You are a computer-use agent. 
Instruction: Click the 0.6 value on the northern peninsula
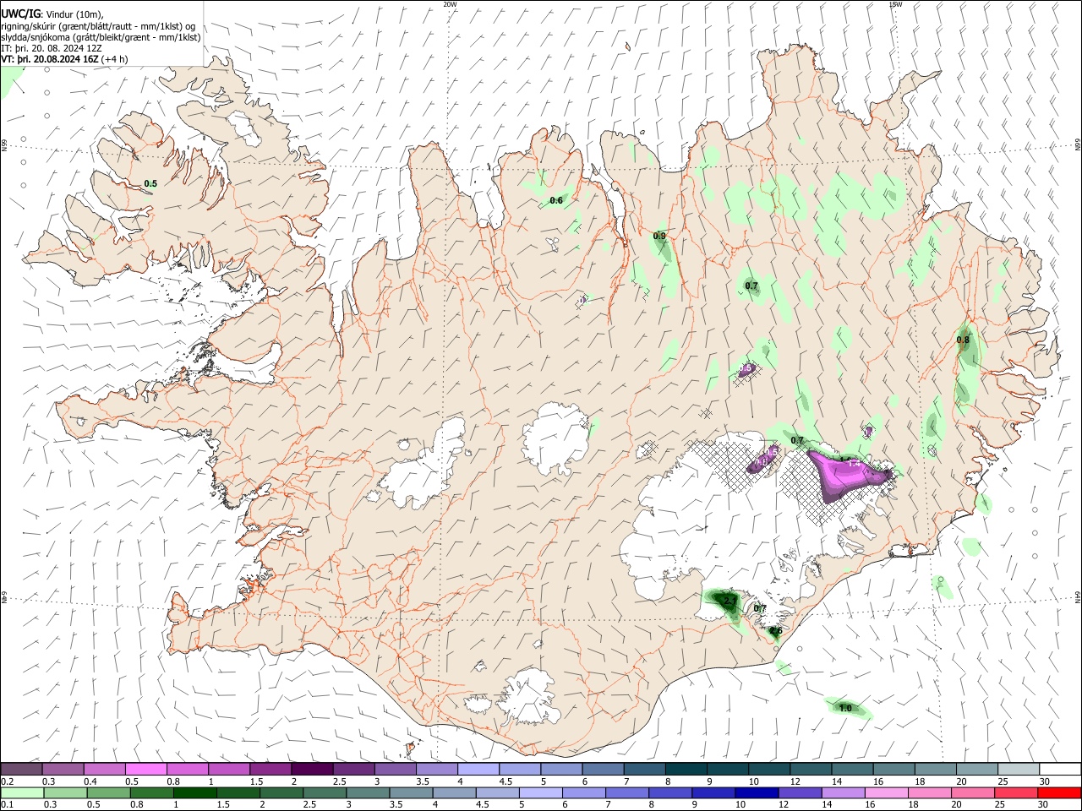(x=556, y=200)
